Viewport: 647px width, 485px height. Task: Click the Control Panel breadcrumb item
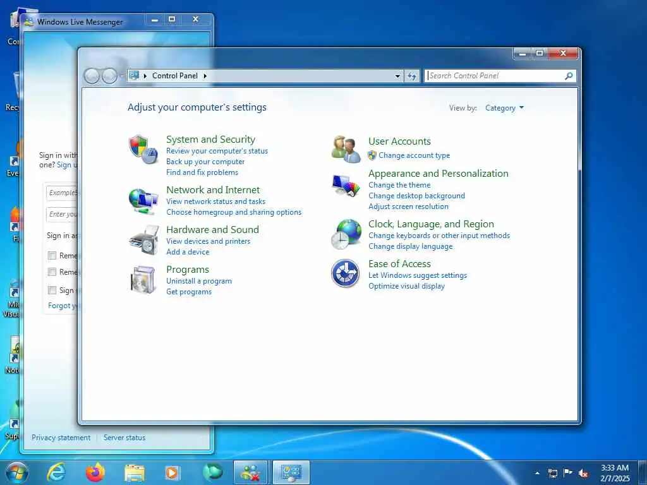(x=175, y=76)
